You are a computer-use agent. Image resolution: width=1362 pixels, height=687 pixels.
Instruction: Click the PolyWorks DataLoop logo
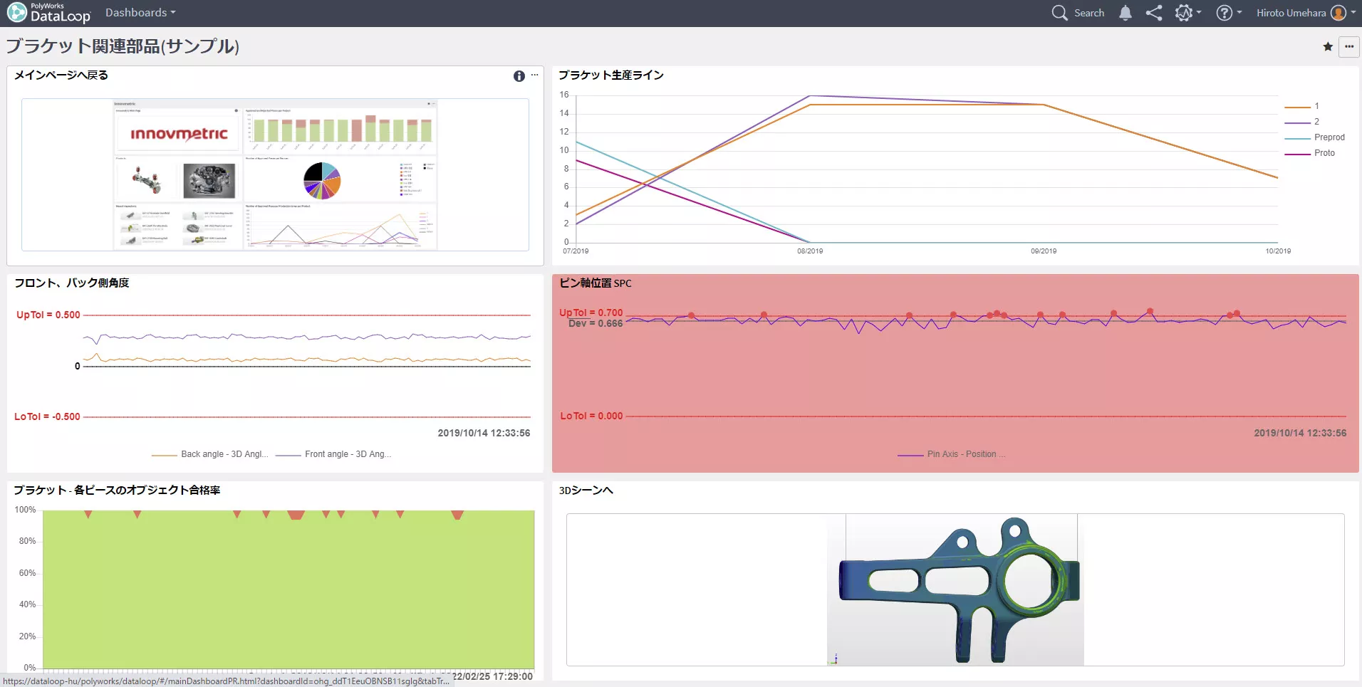click(x=48, y=13)
